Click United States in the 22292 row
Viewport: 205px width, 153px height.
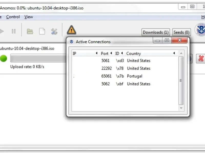click(x=139, y=68)
